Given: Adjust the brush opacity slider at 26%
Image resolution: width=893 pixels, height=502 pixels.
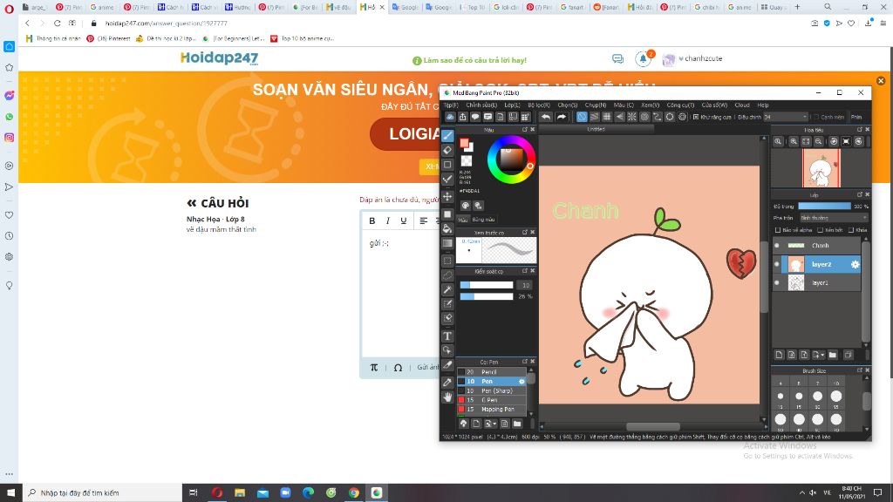Looking at the screenshot, I should point(487,296).
